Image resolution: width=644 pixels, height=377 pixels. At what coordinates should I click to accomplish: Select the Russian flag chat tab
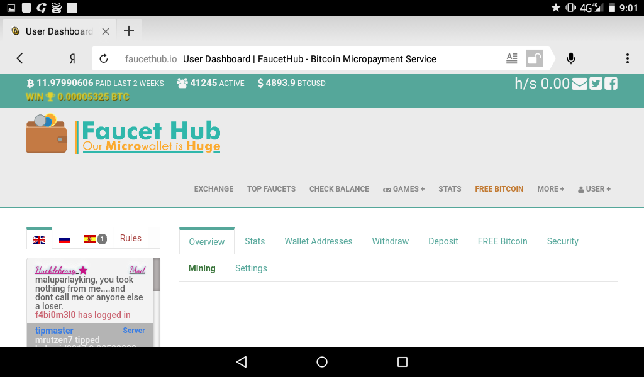[65, 239]
